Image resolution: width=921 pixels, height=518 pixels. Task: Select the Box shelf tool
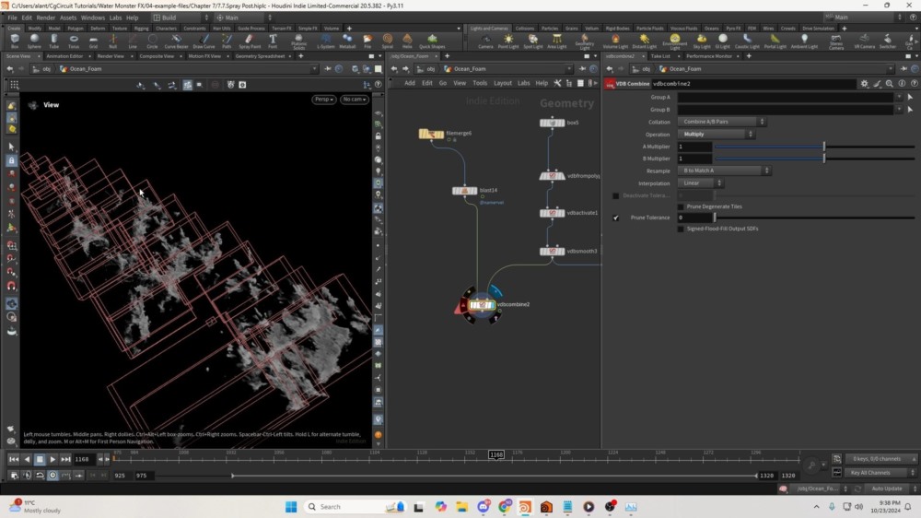[x=15, y=41]
